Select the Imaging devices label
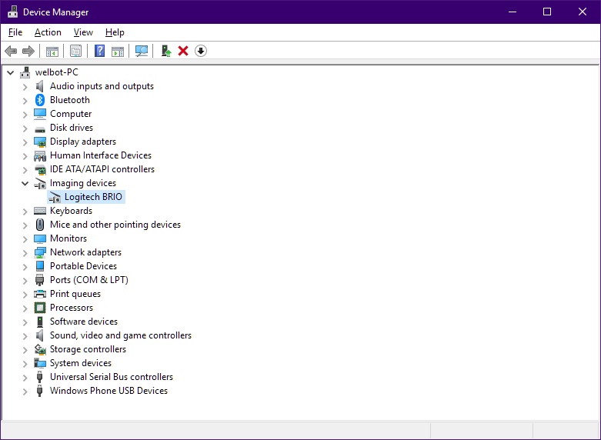This screenshot has height=440, width=601. [x=83, y=183]
